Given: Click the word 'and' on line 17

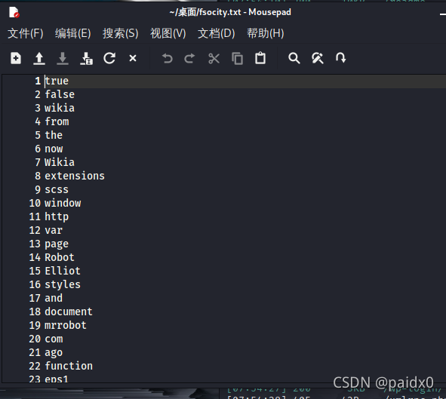Looking at the screenshot, I should point(54,298).
